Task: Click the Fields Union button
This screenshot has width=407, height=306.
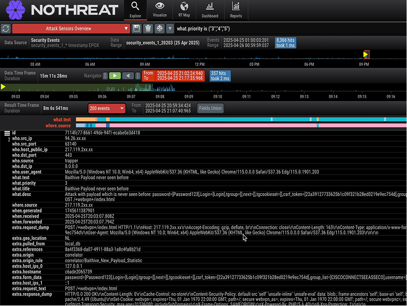Action: pos(210,108)
